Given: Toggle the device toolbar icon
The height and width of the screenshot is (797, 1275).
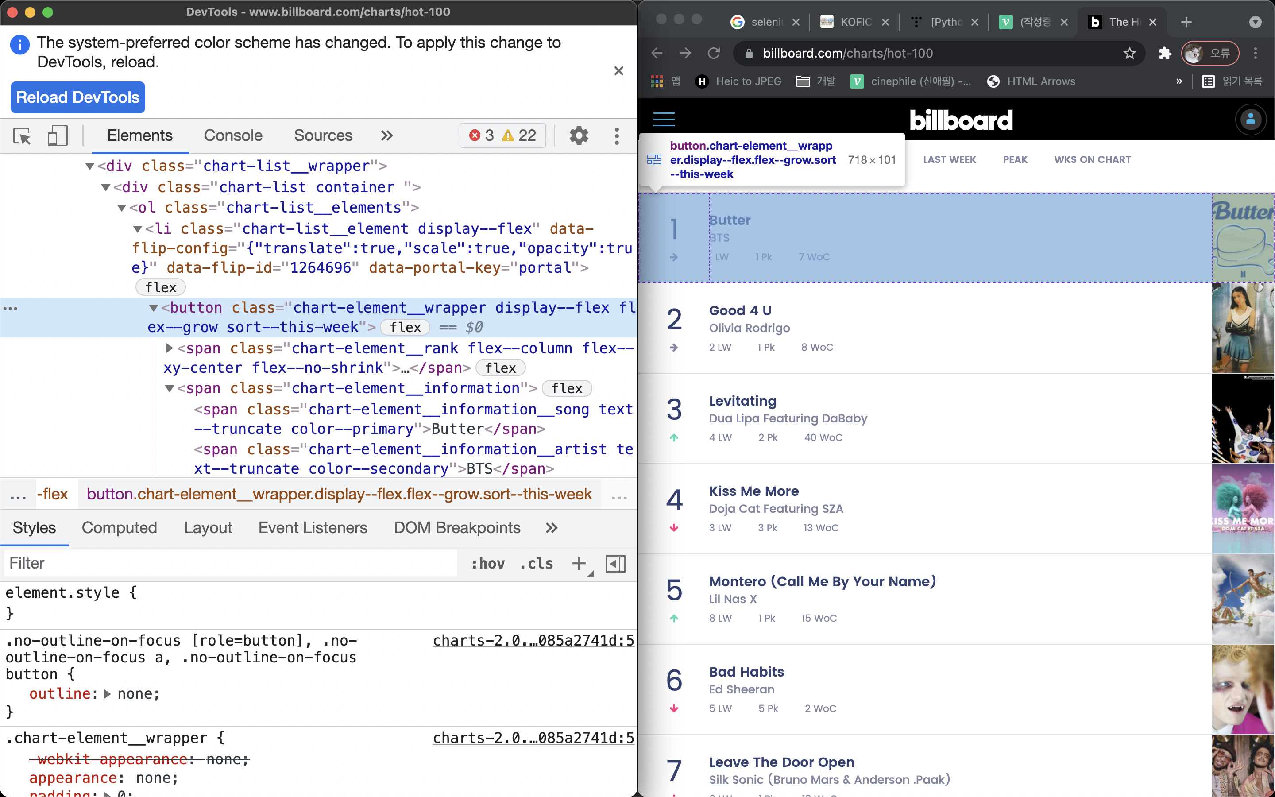Looking at the screenshot, I should (58, 136).
